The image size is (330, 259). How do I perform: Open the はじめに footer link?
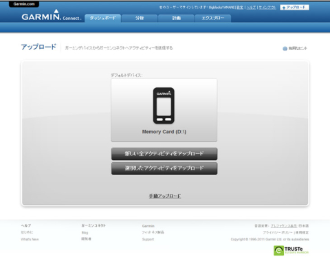click(x=27, y=232)
